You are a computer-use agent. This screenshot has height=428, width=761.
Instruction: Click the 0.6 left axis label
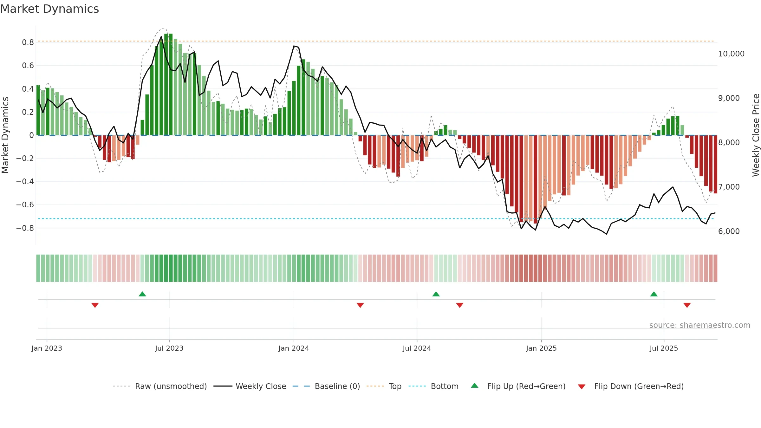[28, 66]
